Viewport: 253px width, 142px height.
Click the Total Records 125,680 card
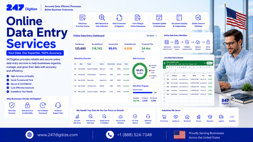81,47
